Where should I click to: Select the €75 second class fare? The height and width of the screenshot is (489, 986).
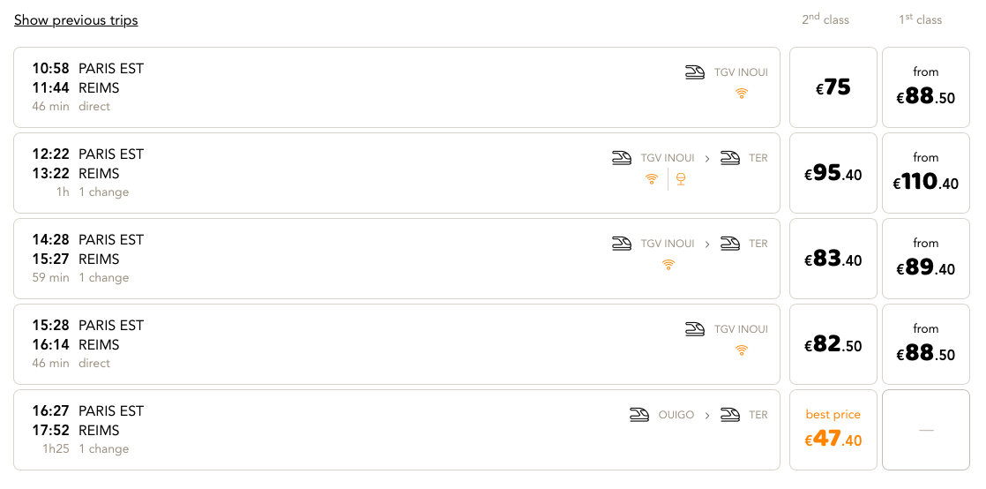click(x=833, y=87)
